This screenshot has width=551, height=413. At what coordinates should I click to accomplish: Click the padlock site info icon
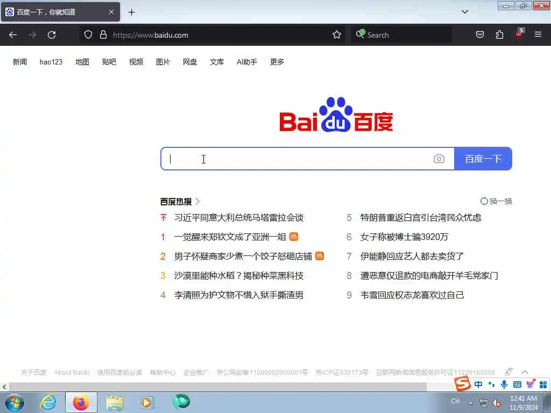(103, 35)
